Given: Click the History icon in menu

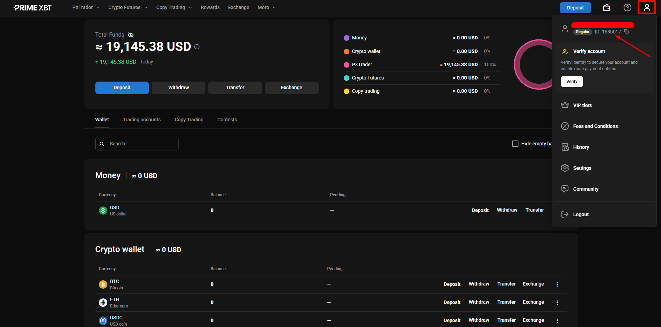Looking at the screenshot, I should [565, 147].
